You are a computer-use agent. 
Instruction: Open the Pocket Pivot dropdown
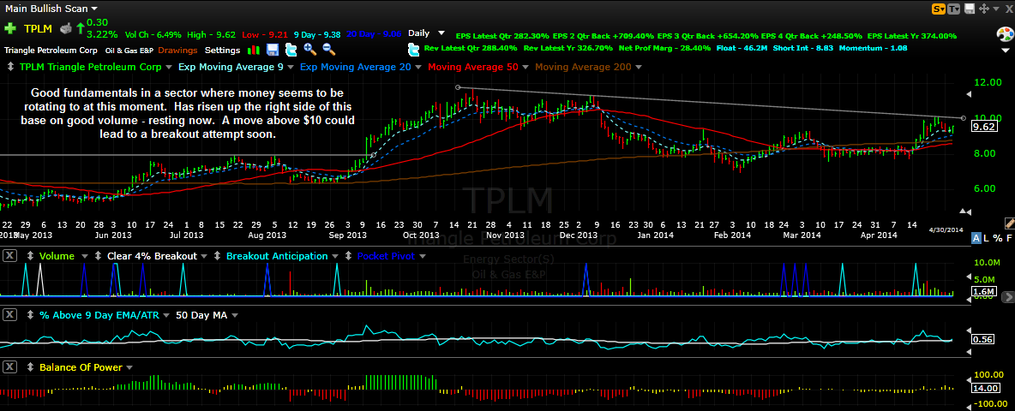(x=424, y=256)
